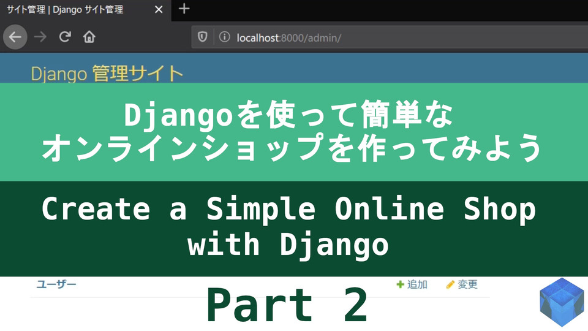Close the Django サイト管理 tab
The image size is (588, 331).
(159, 9)
